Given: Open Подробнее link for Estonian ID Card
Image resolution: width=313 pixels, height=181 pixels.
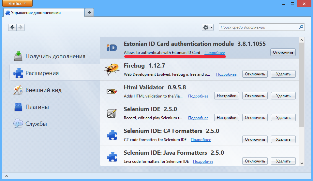Looking at the screenshot, I should tap(215, 53).
